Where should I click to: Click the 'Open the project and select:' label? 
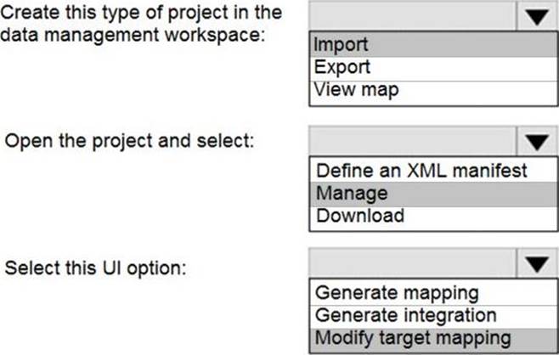click(130, 140)
